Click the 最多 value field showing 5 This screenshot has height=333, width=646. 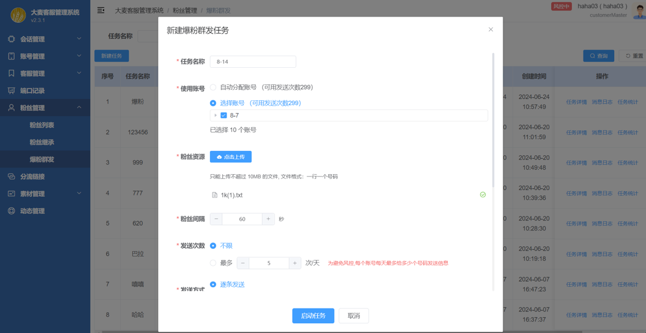pos(269,263)
